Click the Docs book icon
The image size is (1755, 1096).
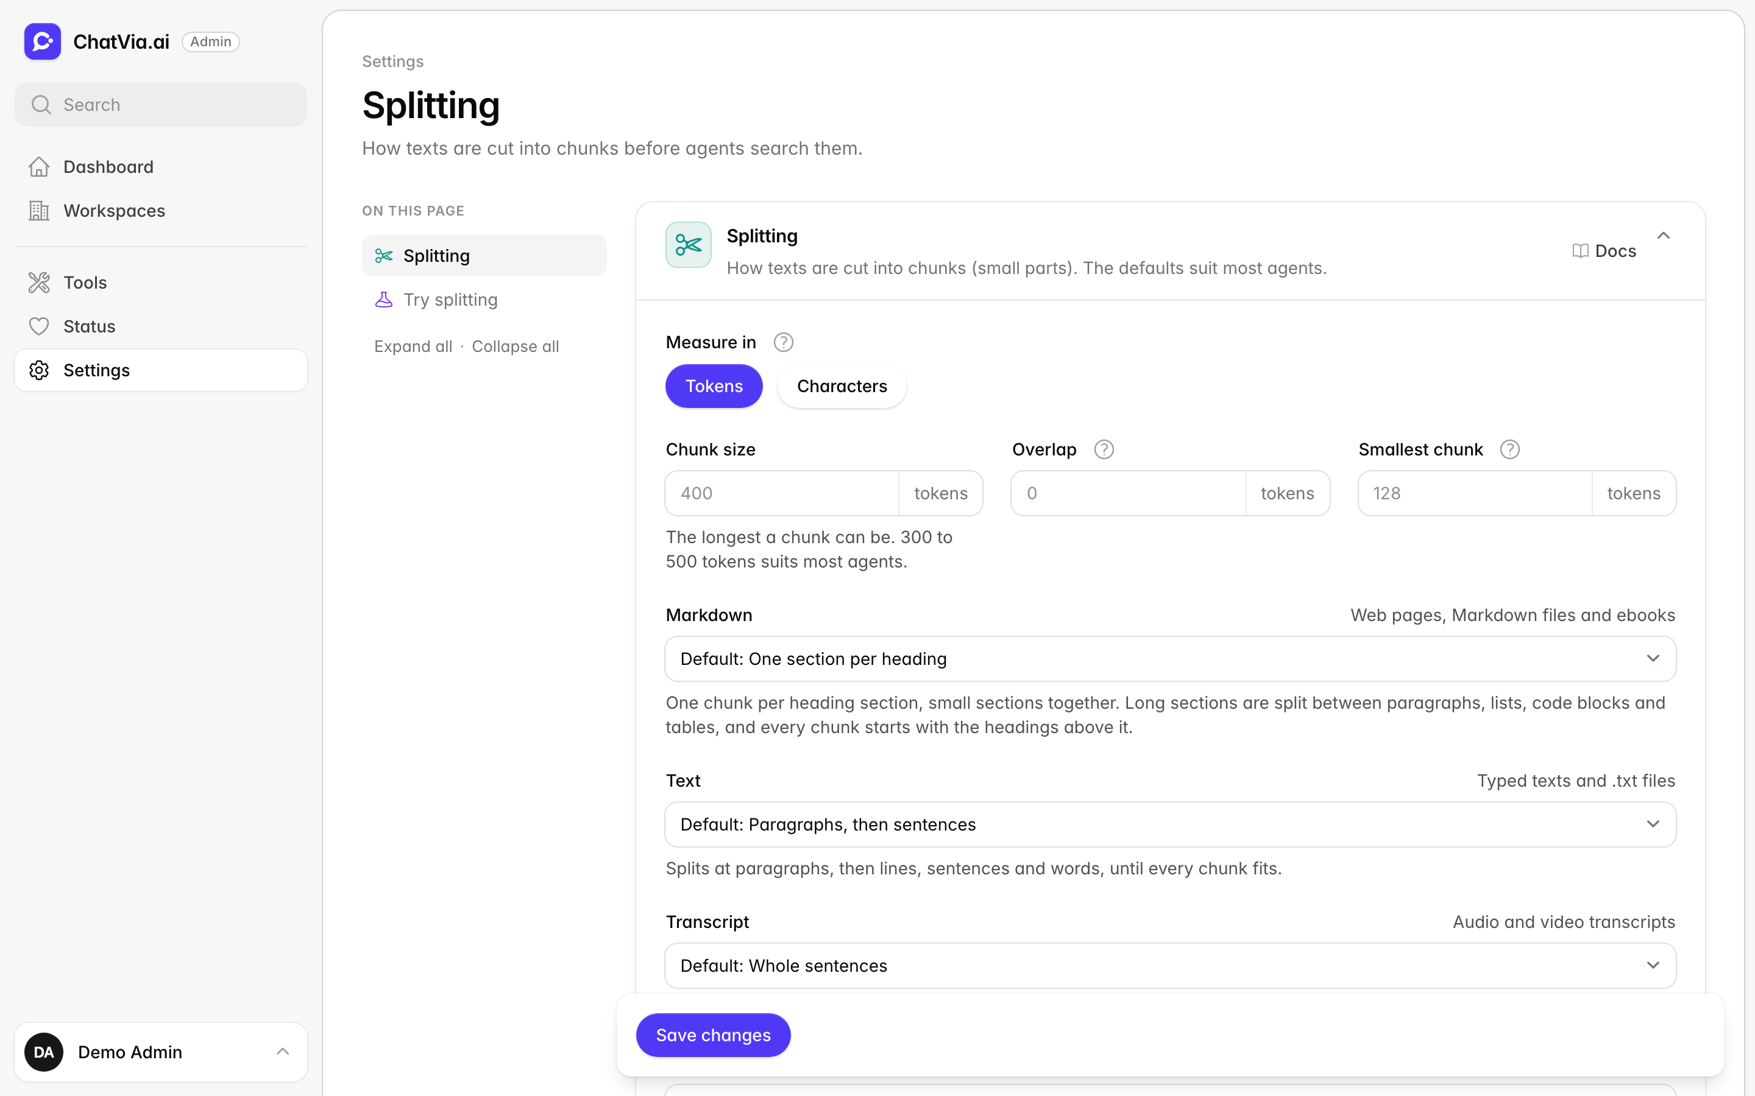coord(1580,251)
